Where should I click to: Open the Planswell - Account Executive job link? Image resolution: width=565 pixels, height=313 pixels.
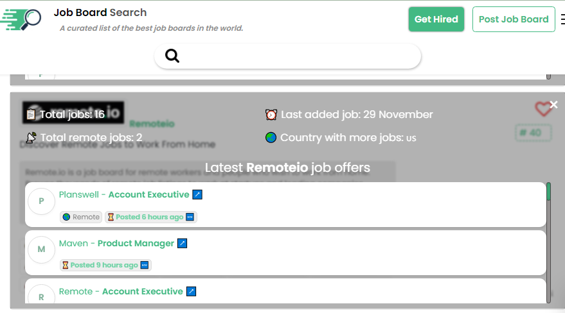pyautogui.click(x=123, y=194)
